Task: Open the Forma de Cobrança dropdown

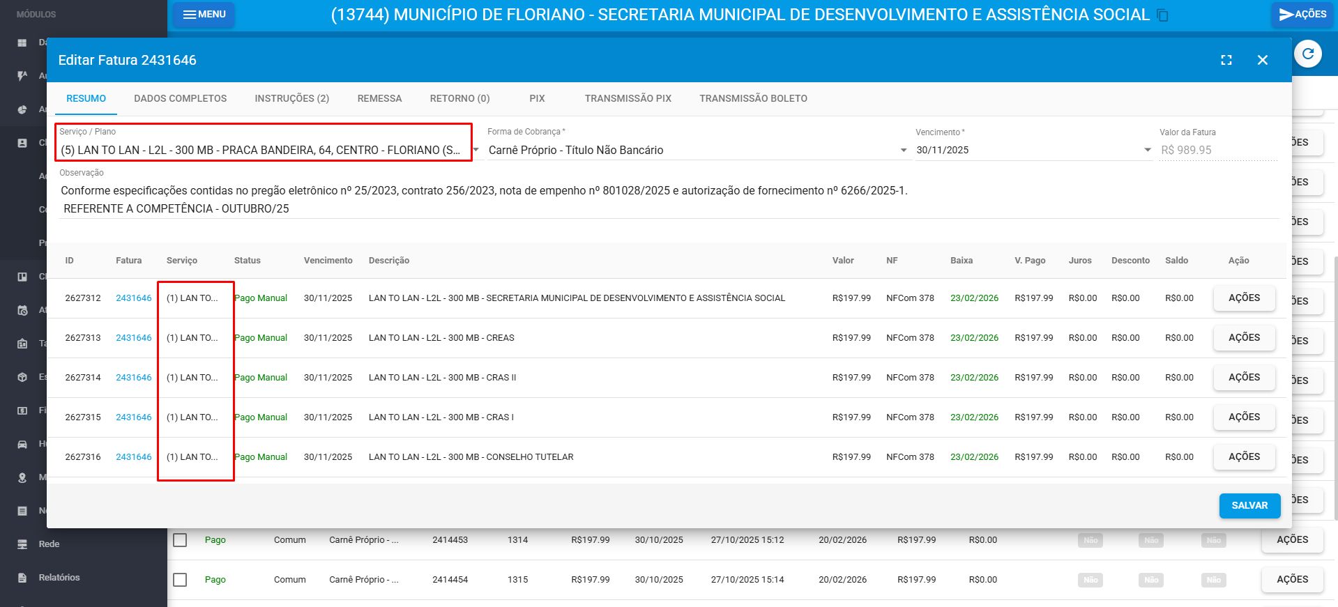Action: tap(699, 150)
